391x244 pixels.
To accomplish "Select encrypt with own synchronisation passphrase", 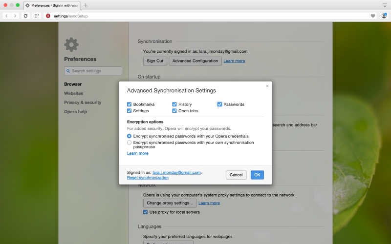I will pos(129,142).
